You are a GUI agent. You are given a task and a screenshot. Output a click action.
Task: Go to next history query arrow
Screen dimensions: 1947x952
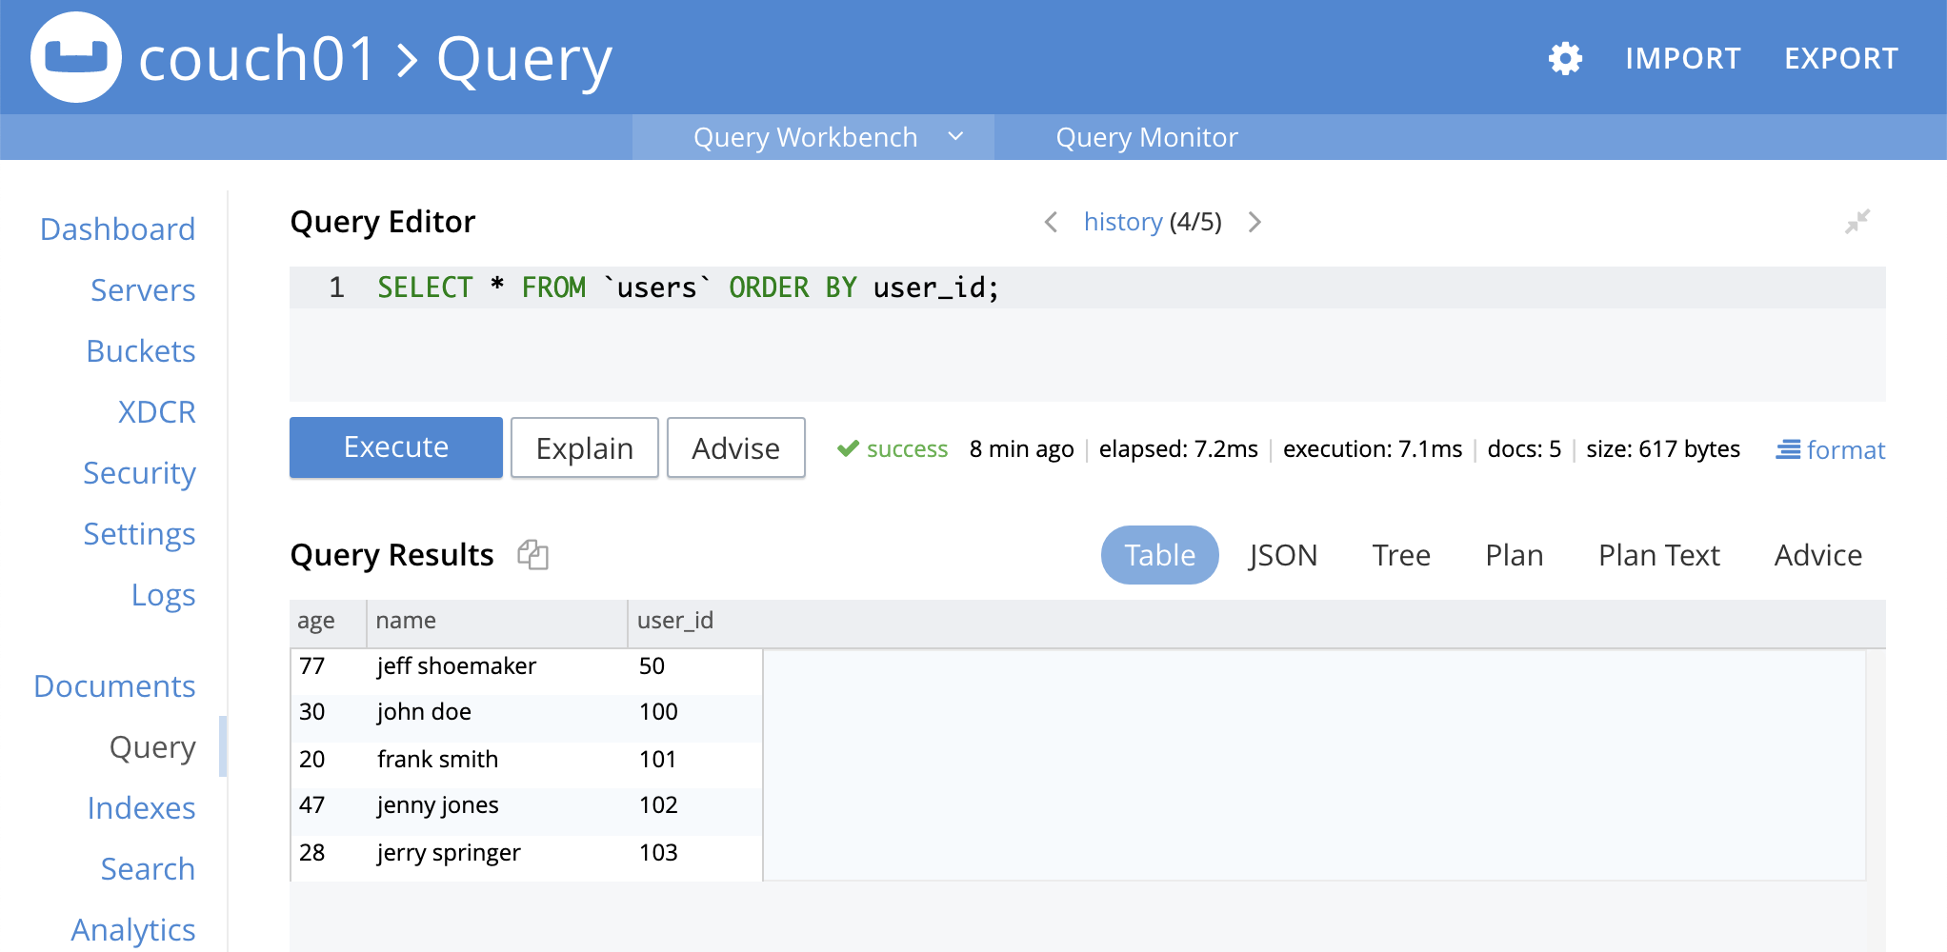pyautogui.click(x=1255, y=222)
